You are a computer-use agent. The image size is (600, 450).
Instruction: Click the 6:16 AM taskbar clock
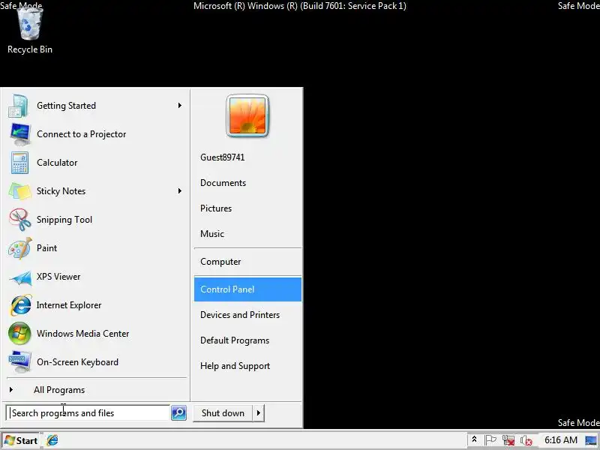(560, 440)
